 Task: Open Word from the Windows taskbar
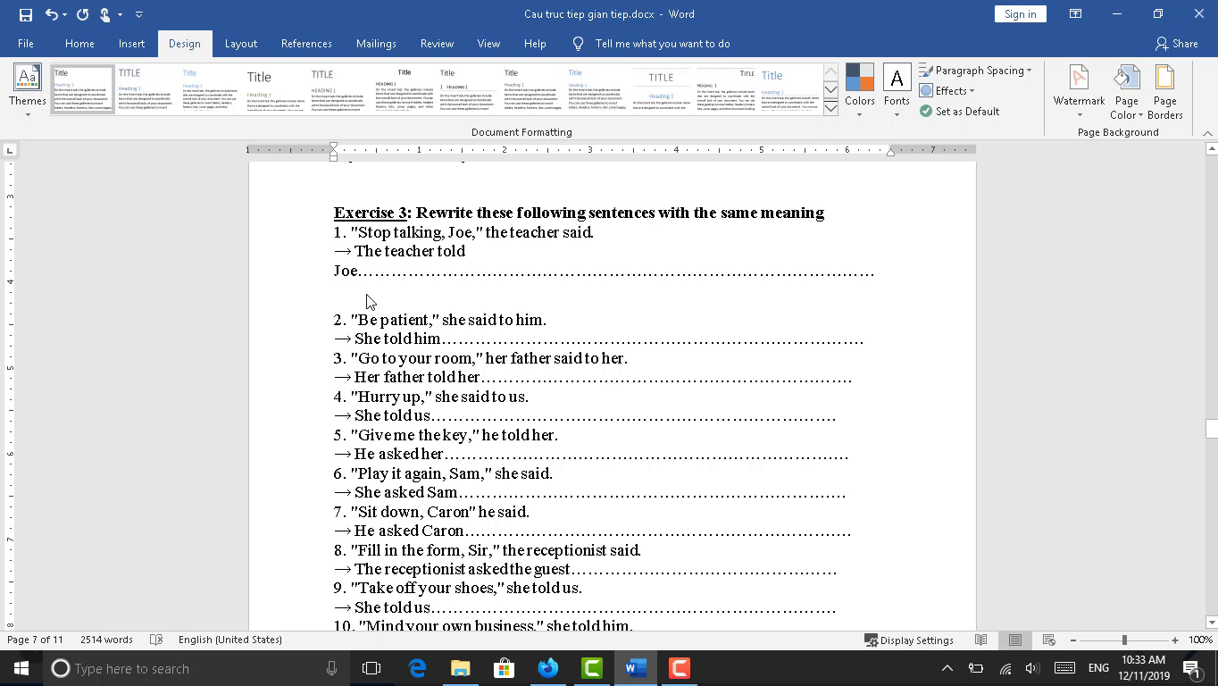(635, 668)
